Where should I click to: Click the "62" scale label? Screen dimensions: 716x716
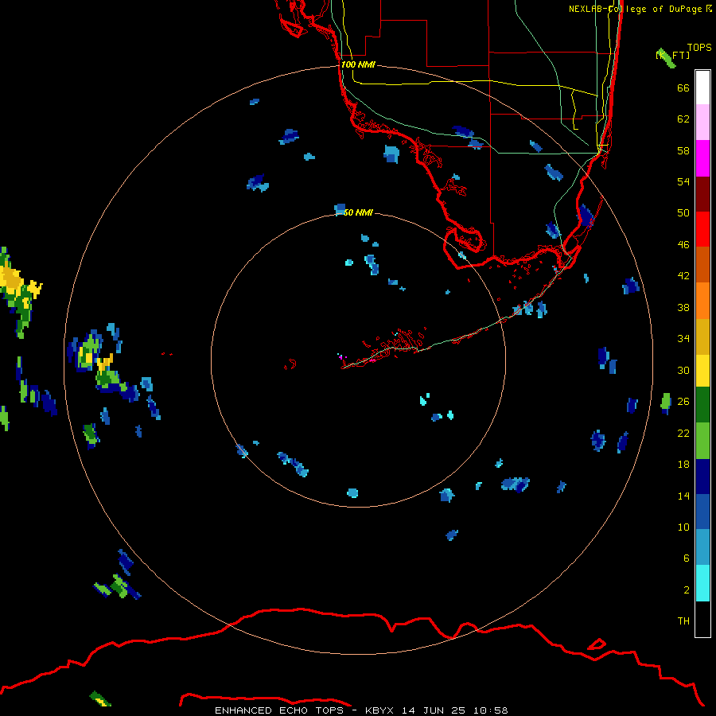[683, 119]
